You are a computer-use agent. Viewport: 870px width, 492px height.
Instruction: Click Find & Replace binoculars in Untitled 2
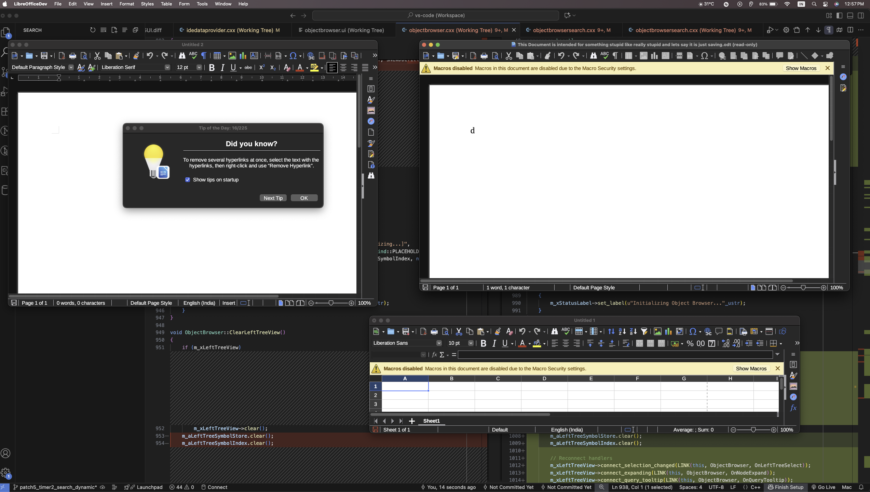coord(182,56)
